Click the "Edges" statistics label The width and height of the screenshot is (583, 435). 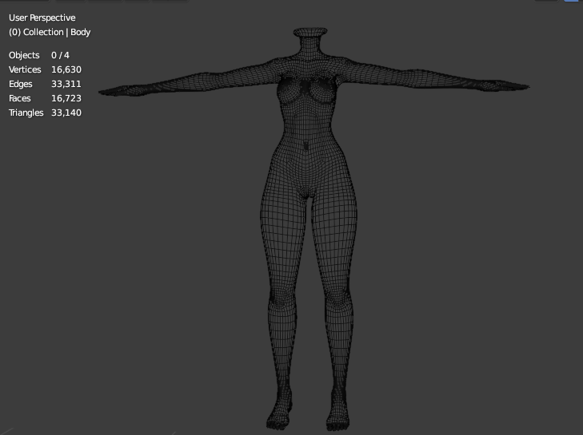[21, 84]
